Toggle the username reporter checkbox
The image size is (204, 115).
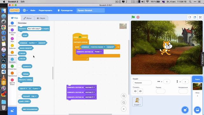click(x=19, y=109)
